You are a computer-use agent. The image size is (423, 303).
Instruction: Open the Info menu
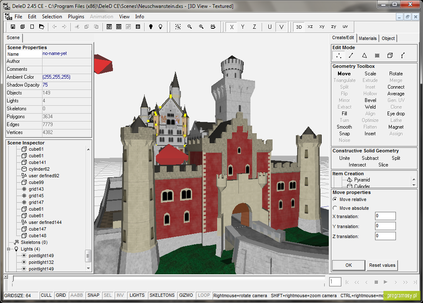[140, 17]
